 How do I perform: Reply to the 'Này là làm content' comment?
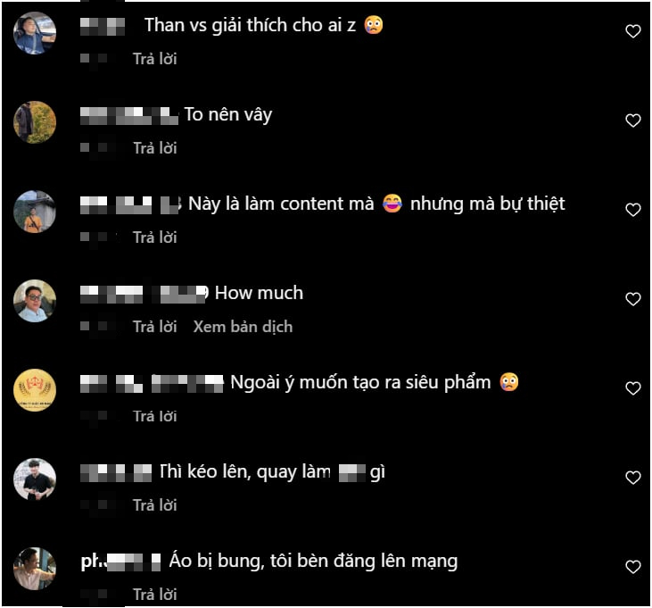(x=154, y=237)
